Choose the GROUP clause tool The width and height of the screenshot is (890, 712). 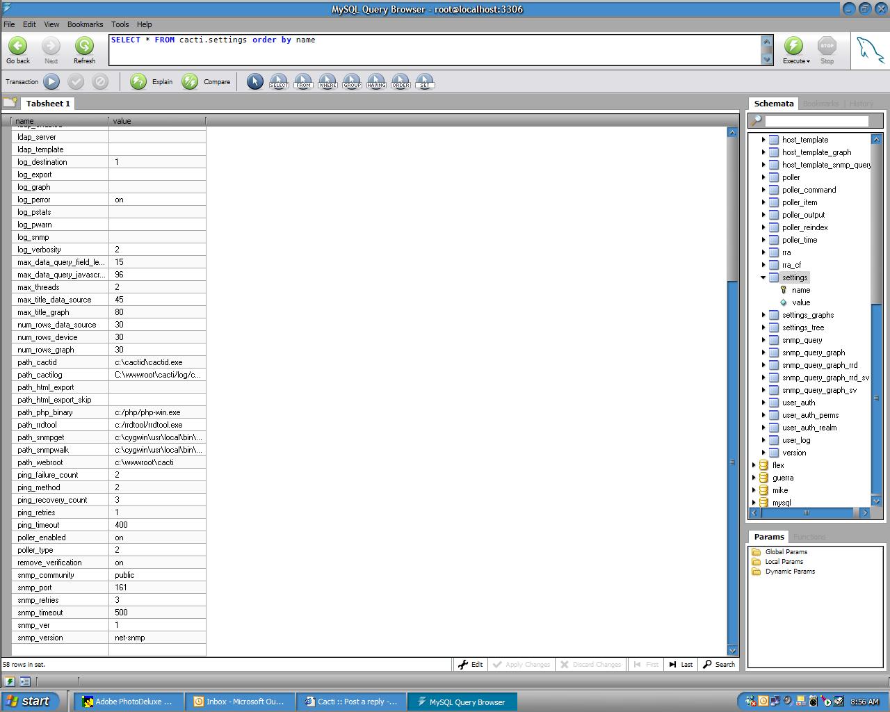coord(352,81)
